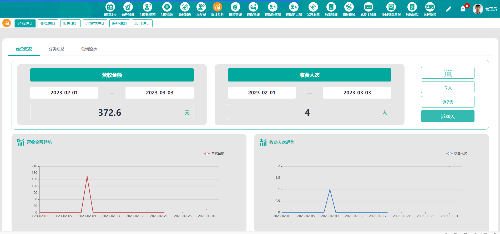Open 患者统计 submenu

pyautogui.click(x=70, y=23)
